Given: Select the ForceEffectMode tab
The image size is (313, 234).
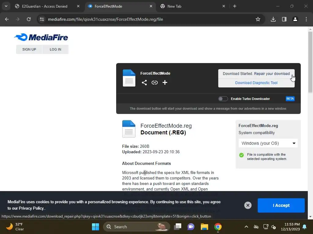Looking at the screenshot, I should 120,6.
